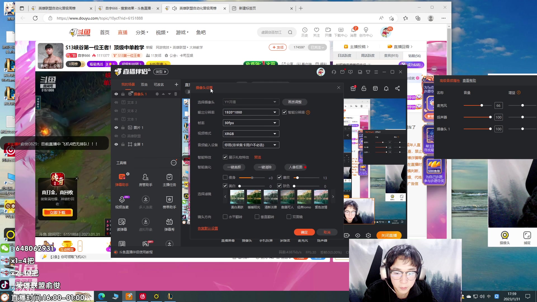Viewport: 537px width, 302px height.
Task: Switch to the 双击 scene tab
Action: [x=144, y=84]
